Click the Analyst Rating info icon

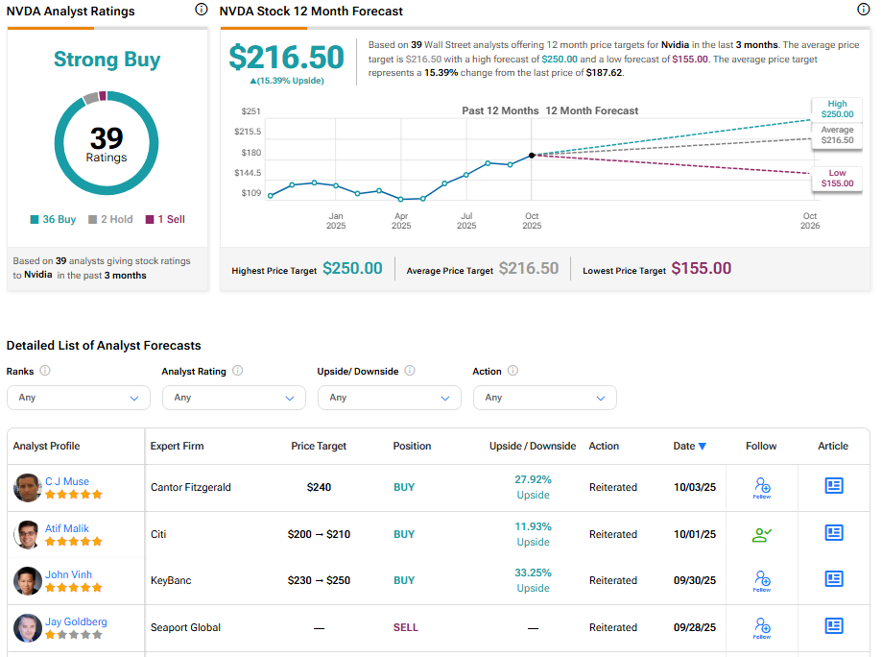(x=237, y=371)
